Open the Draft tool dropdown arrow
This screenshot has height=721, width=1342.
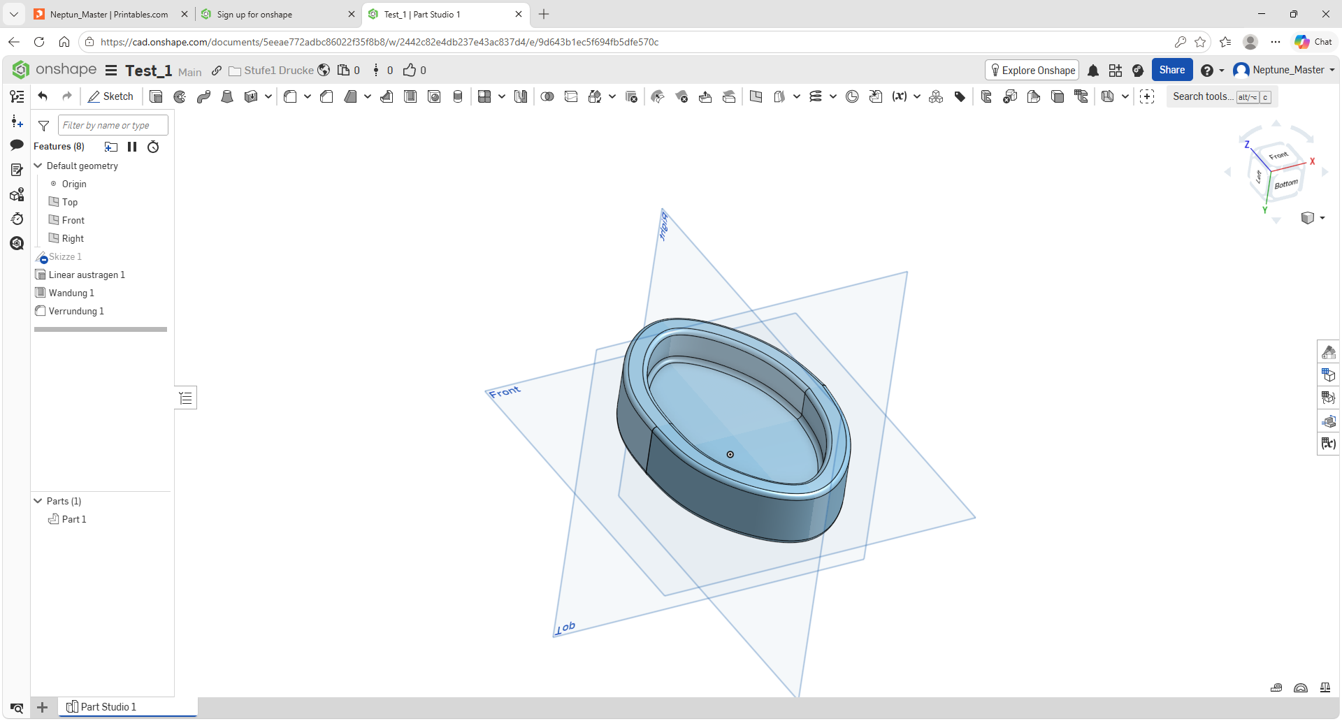367,96
